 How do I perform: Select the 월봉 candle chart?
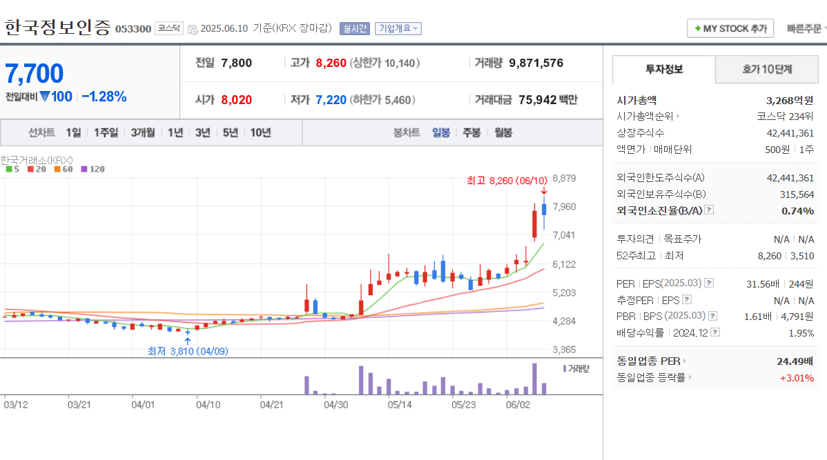click(503, 133)
